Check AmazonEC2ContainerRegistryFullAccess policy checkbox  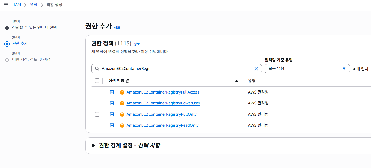pyautogui.click(x=97, y=92)
